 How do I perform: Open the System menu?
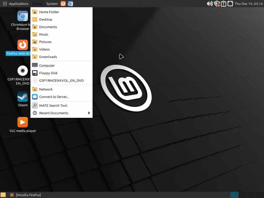tap(52, 4)
